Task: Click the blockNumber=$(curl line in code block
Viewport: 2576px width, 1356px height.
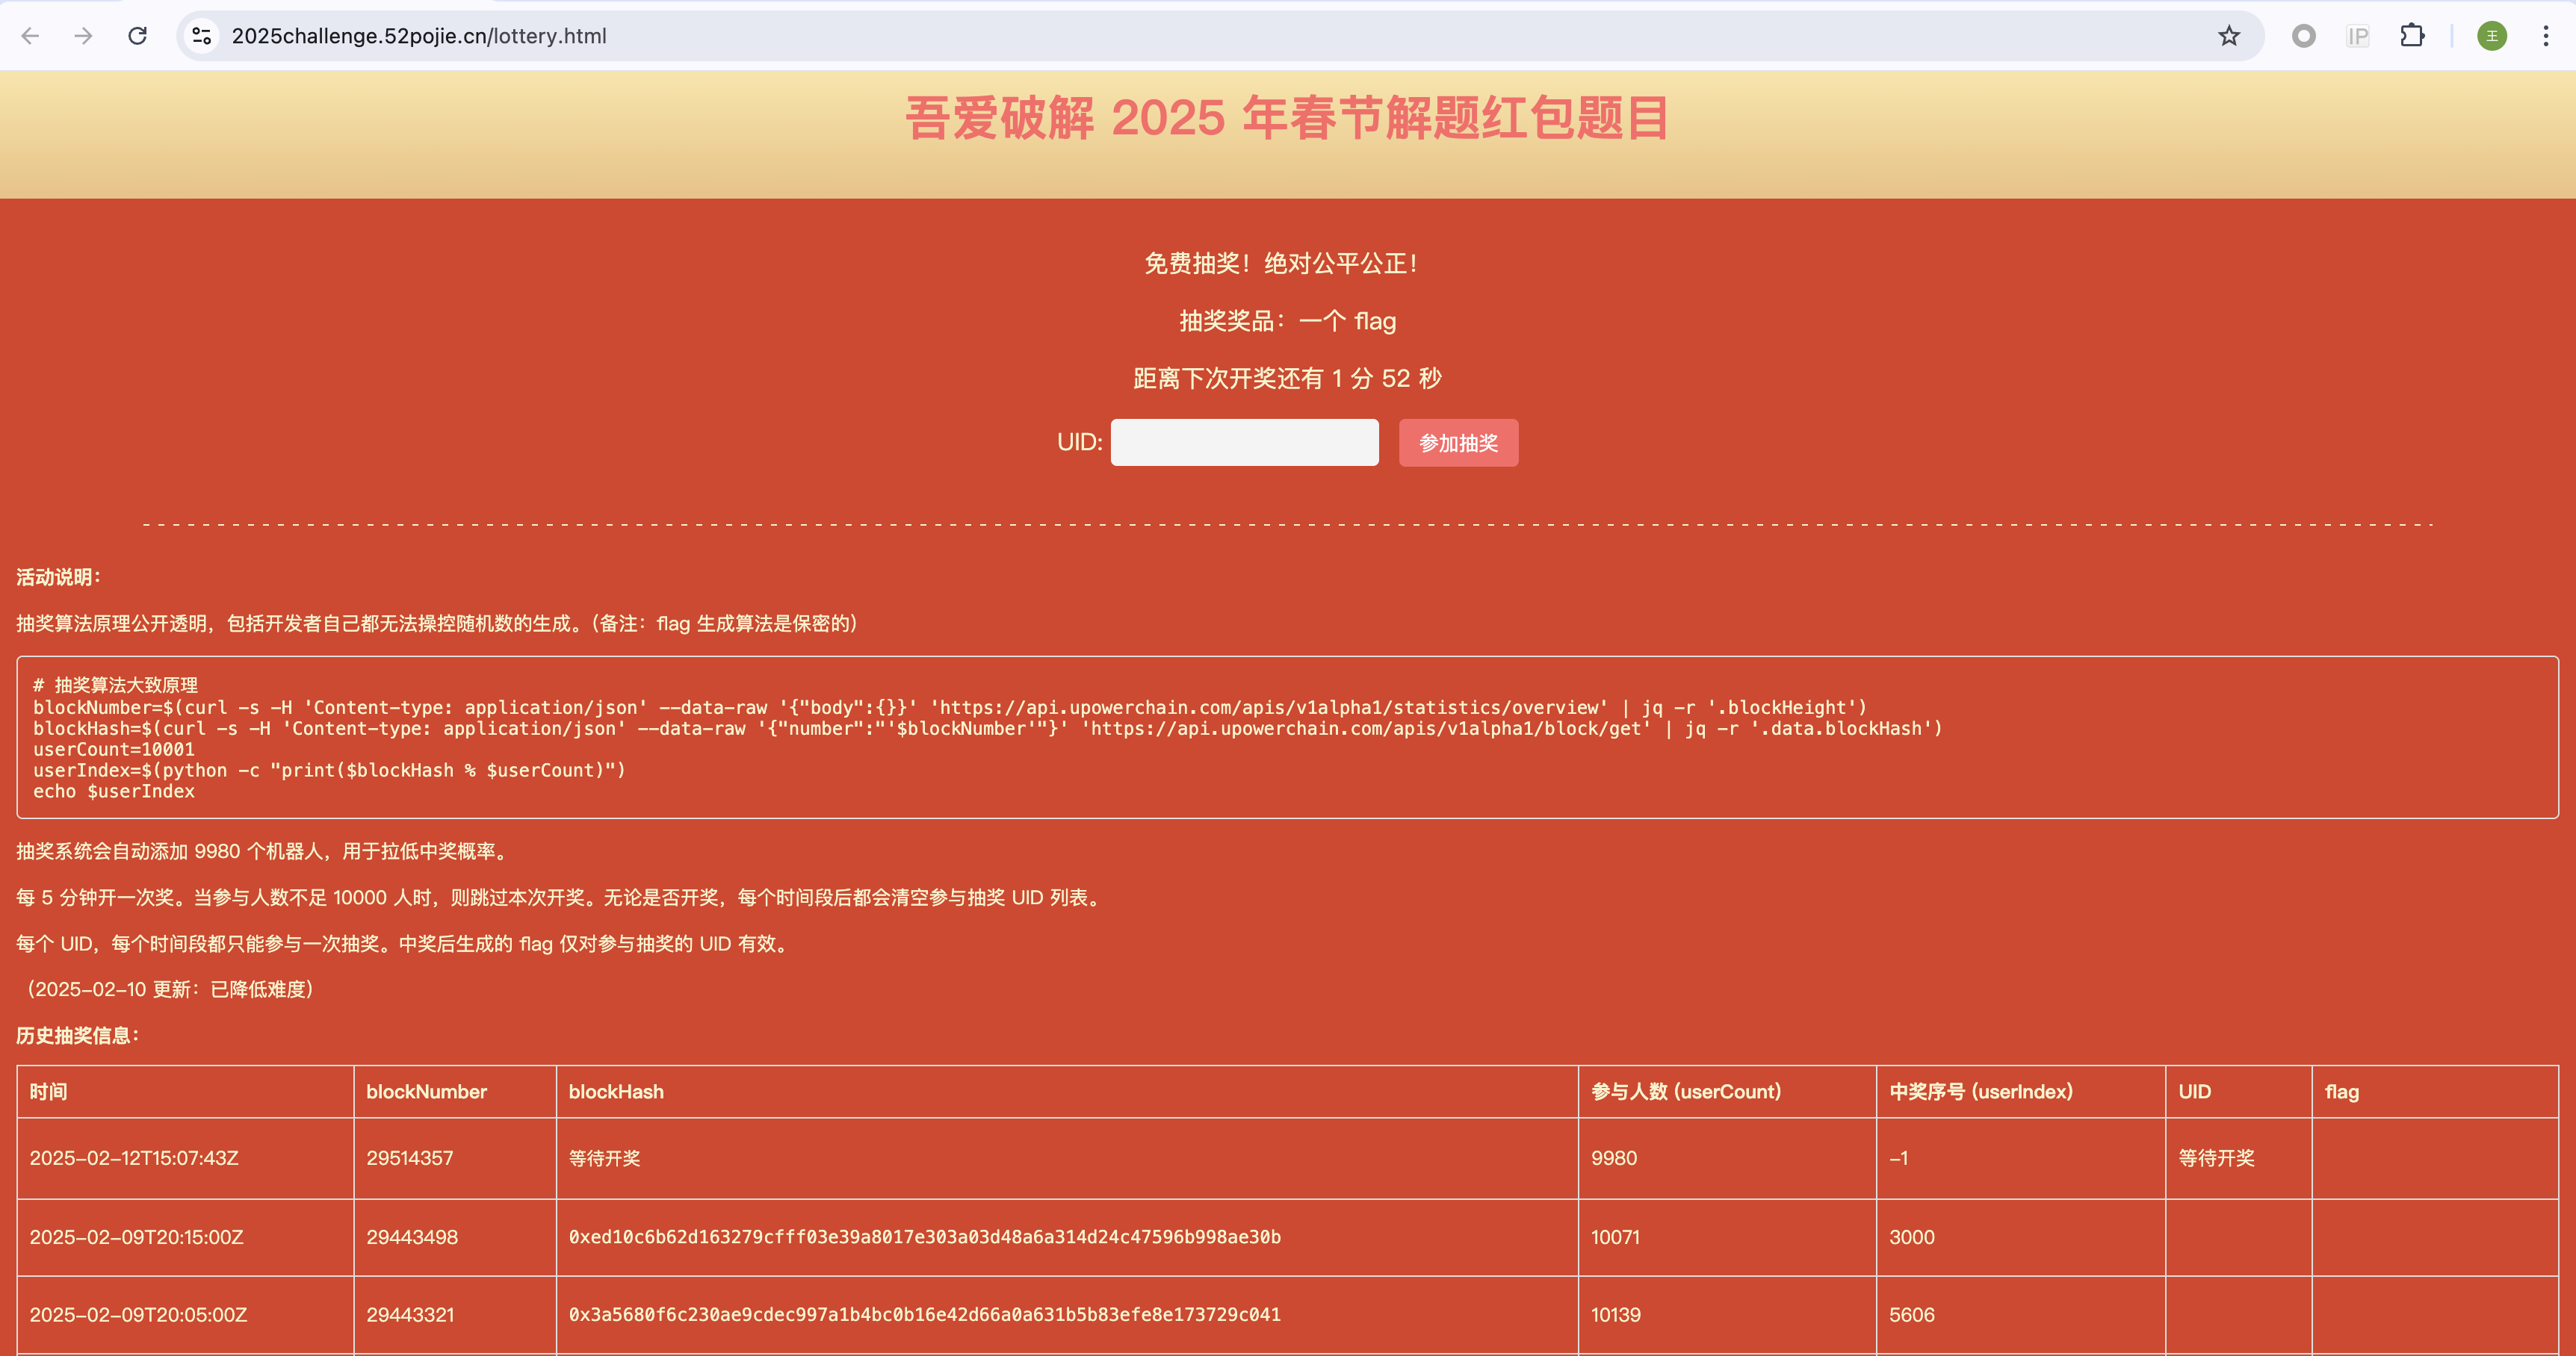Action: [x=950, y=707]
